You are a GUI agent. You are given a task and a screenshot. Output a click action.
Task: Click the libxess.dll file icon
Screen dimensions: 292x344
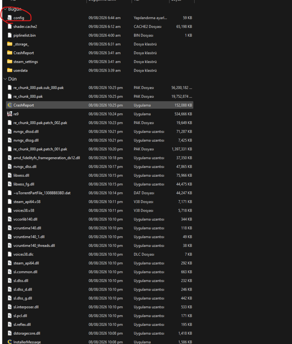(9, 175)
